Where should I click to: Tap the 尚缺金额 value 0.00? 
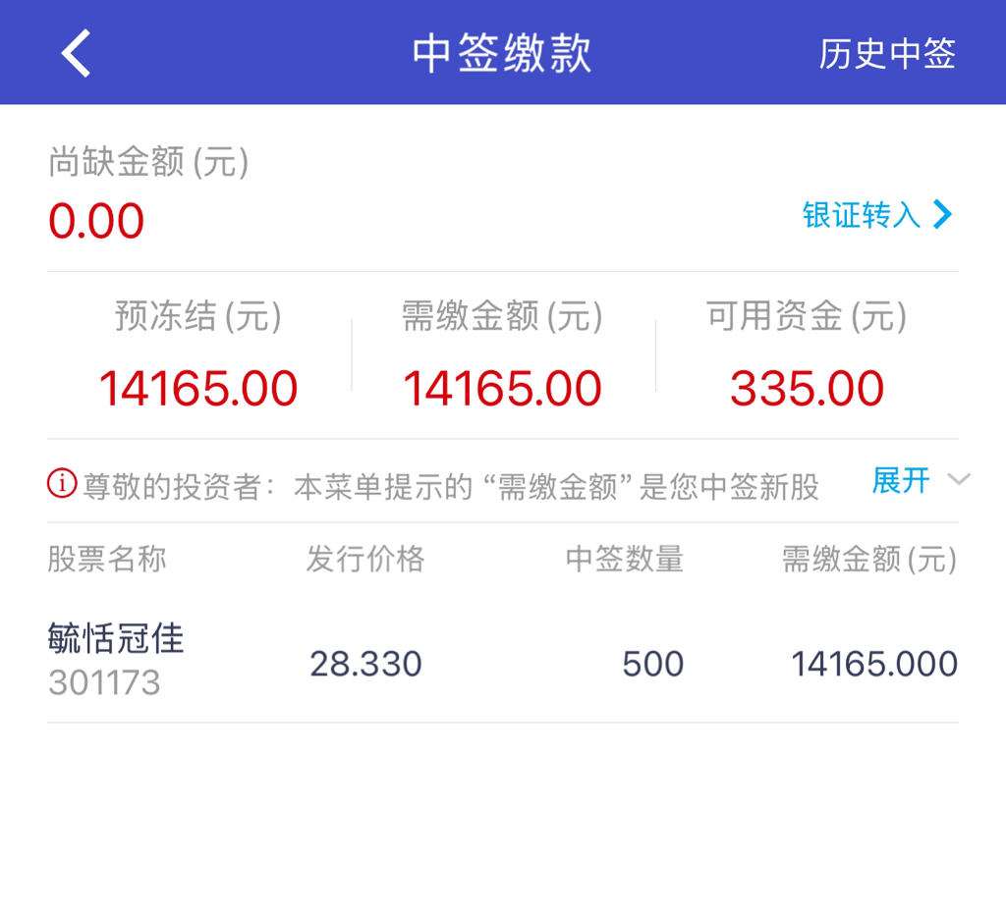coord(96,221)
